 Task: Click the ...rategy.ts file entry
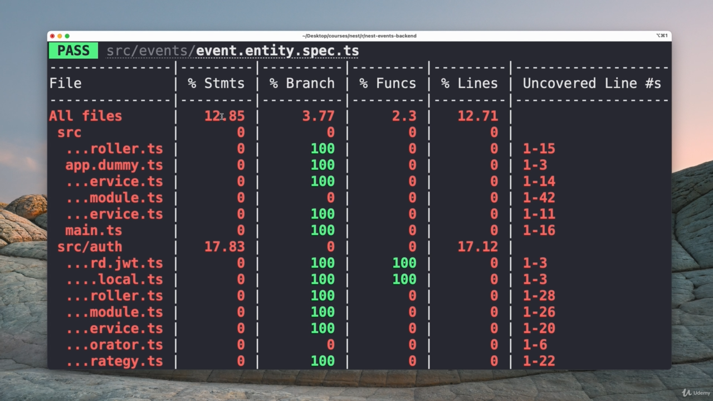pos(114,361)
